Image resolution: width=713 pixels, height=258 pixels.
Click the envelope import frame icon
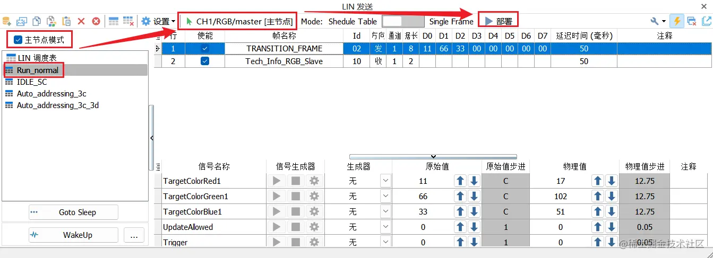(x=21, y=21)
